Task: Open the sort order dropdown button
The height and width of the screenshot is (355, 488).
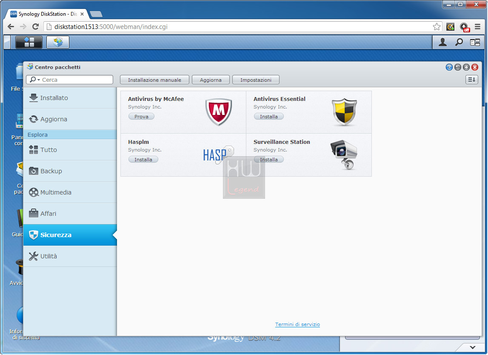Action: [x=472, y=80]
